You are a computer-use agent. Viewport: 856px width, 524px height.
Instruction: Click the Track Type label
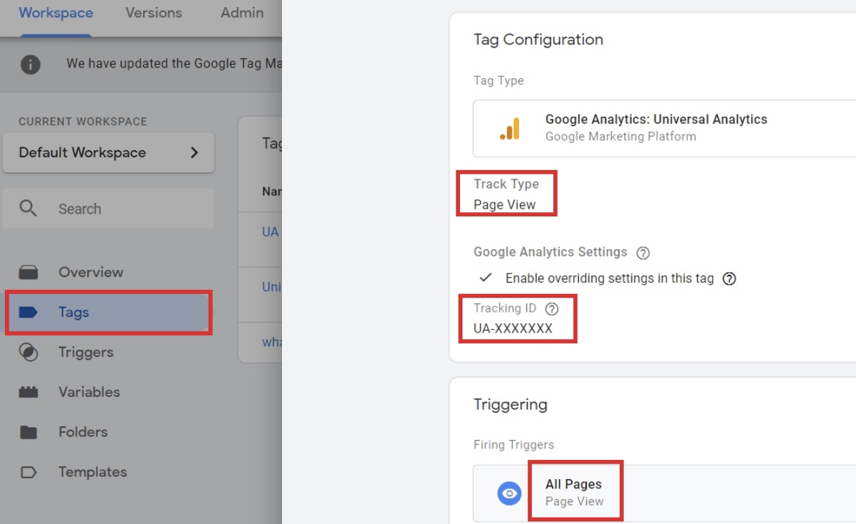tap(506, 184)
